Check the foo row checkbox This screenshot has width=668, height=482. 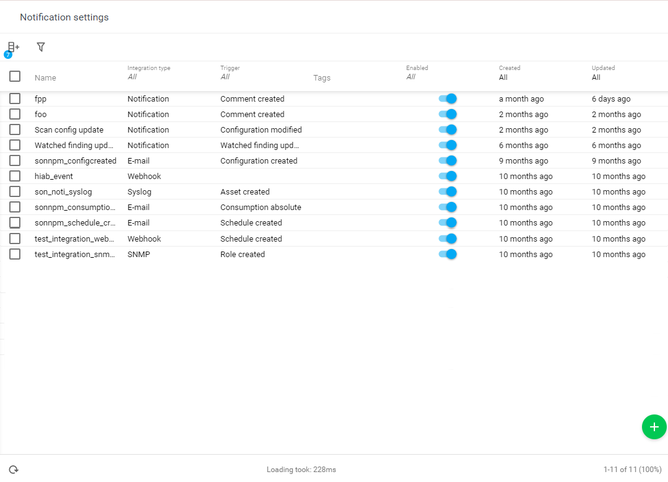point(15,114)
